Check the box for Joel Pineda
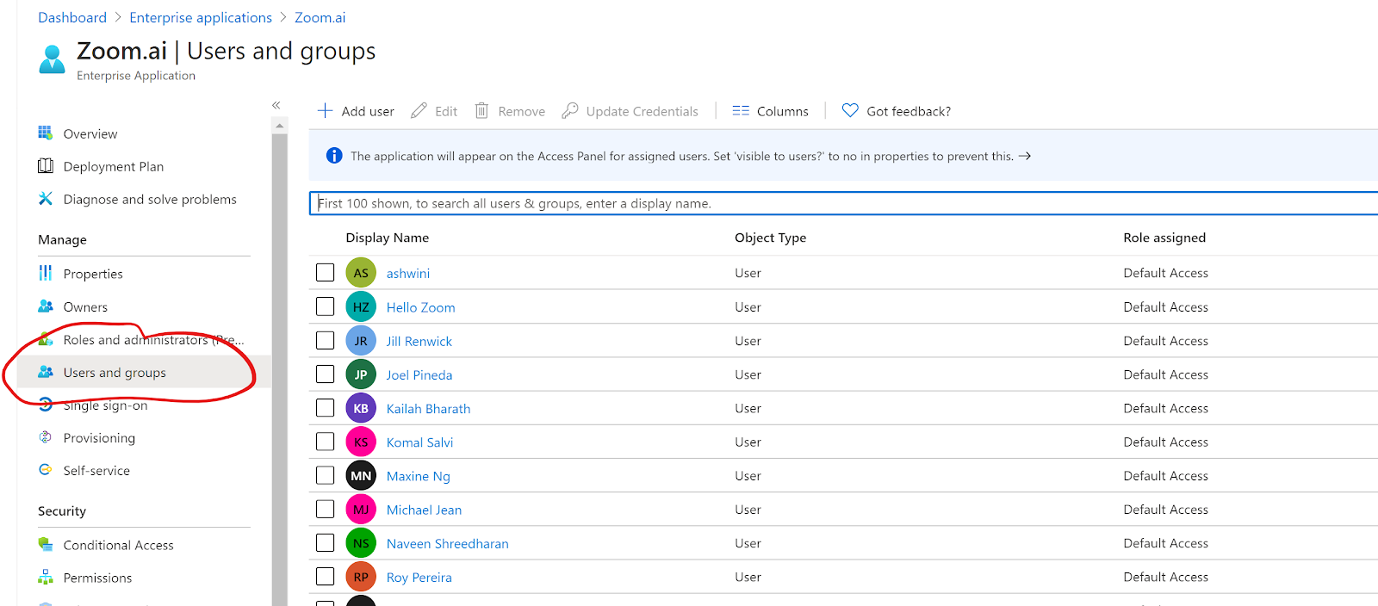 click(325, 374)
